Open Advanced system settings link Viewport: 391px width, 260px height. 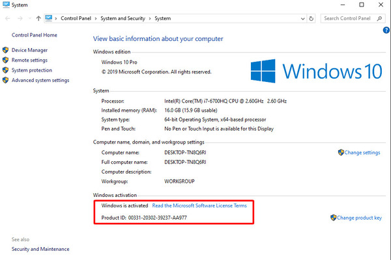pos(40,80)
